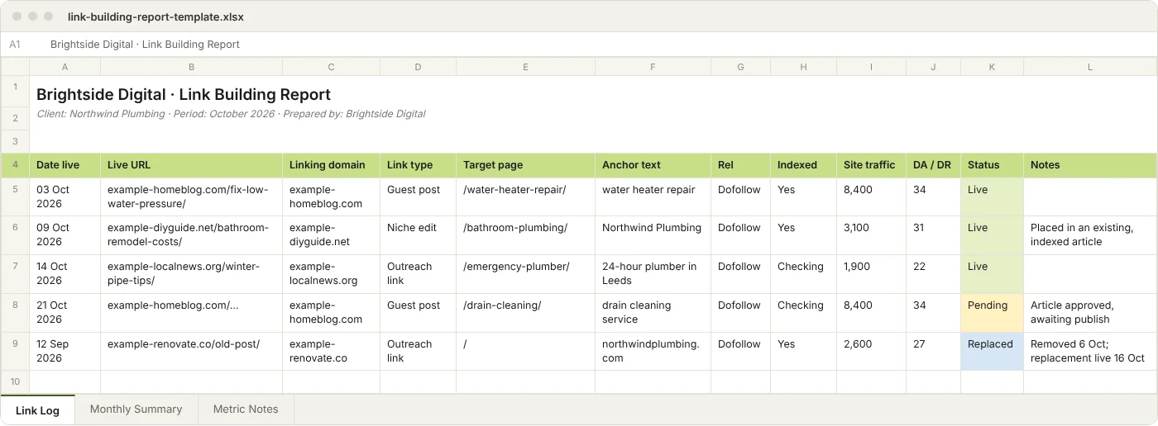Select the Niche edit link type cell
This screenshot has height=426, width=1158.
click(x=418, y=235)
